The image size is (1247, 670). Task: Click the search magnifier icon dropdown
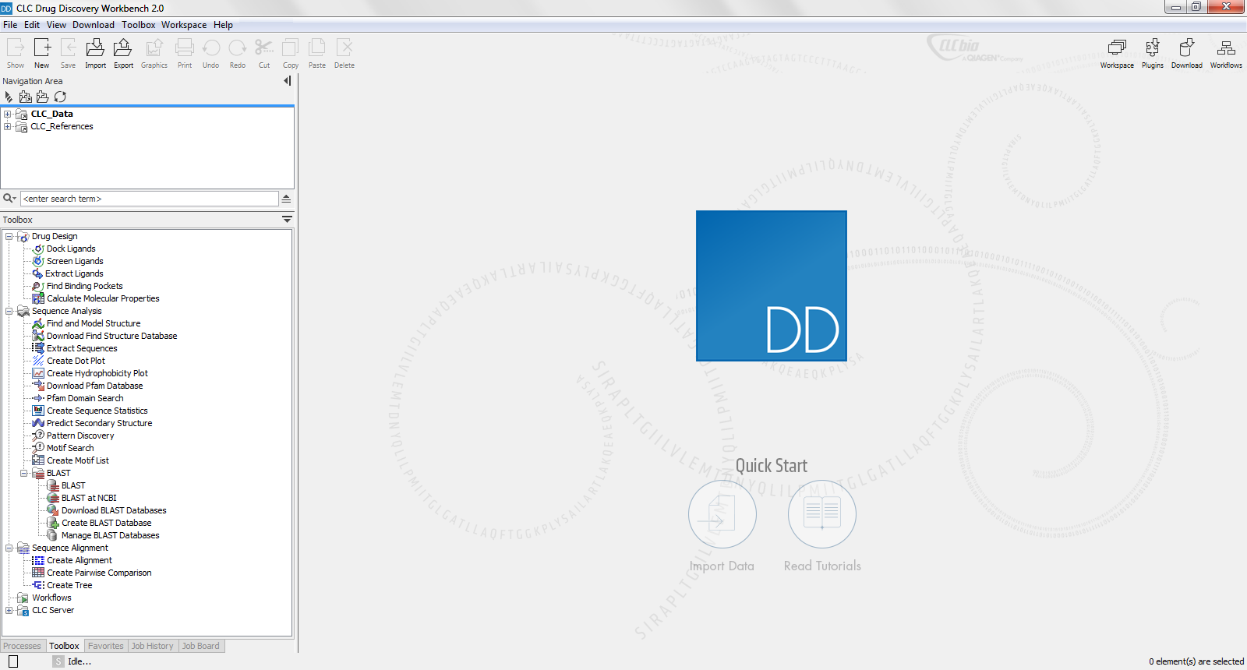point(9,199)
